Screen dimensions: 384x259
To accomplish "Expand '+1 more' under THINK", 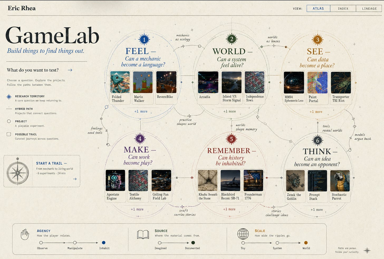I will point(316,210).
